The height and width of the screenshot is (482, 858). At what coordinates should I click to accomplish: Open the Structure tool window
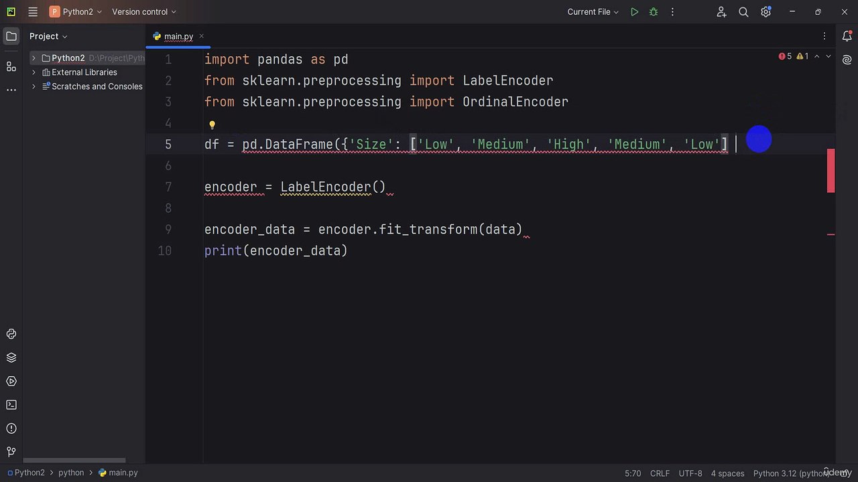click(x=11, y=66)
